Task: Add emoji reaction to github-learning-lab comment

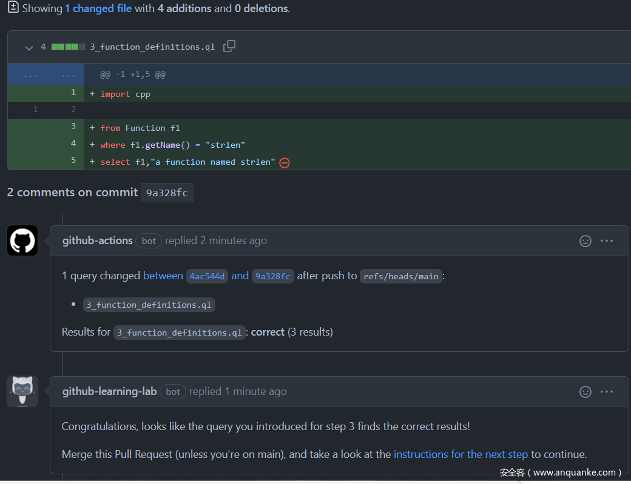Action: click(x=585, y=392)
